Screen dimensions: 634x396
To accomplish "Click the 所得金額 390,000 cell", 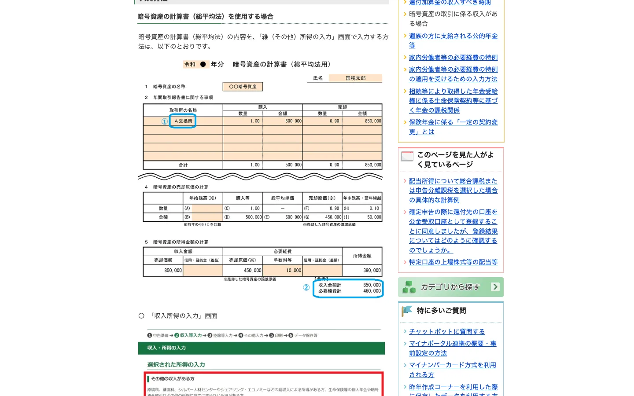I will click(362, 271).
